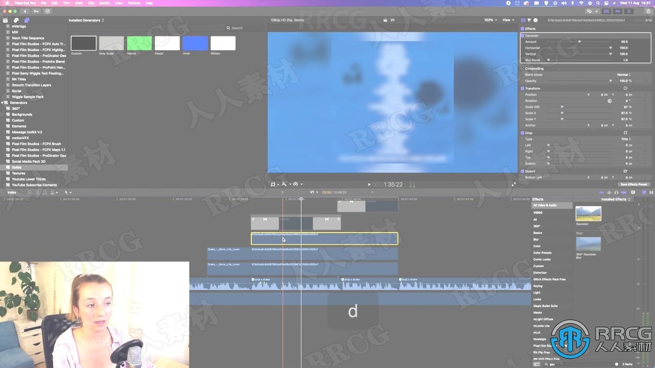The image size is (655, 368).
Task: Open the Installed Effects dropdown
Action: click(616, 199)
